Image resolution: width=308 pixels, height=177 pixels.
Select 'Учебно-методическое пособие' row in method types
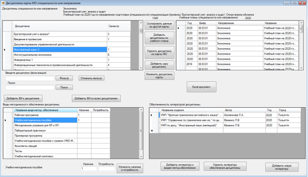pyautogui.click(x=57, y=120)
